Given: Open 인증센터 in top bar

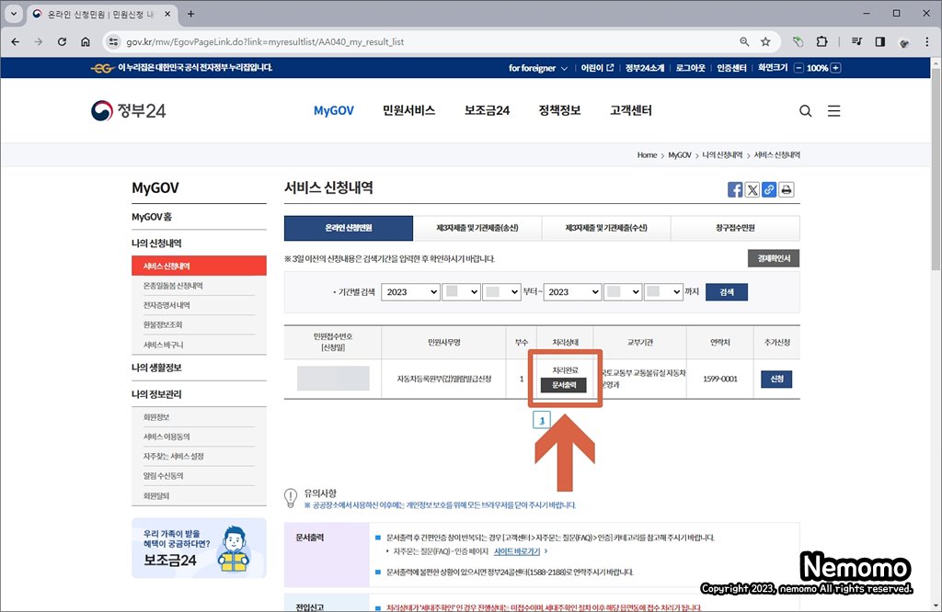Looking at the screenshot, I should pos(731,68).
